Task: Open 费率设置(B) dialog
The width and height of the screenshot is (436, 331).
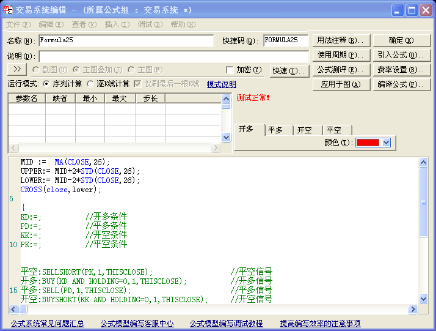Action: (402, 70)
